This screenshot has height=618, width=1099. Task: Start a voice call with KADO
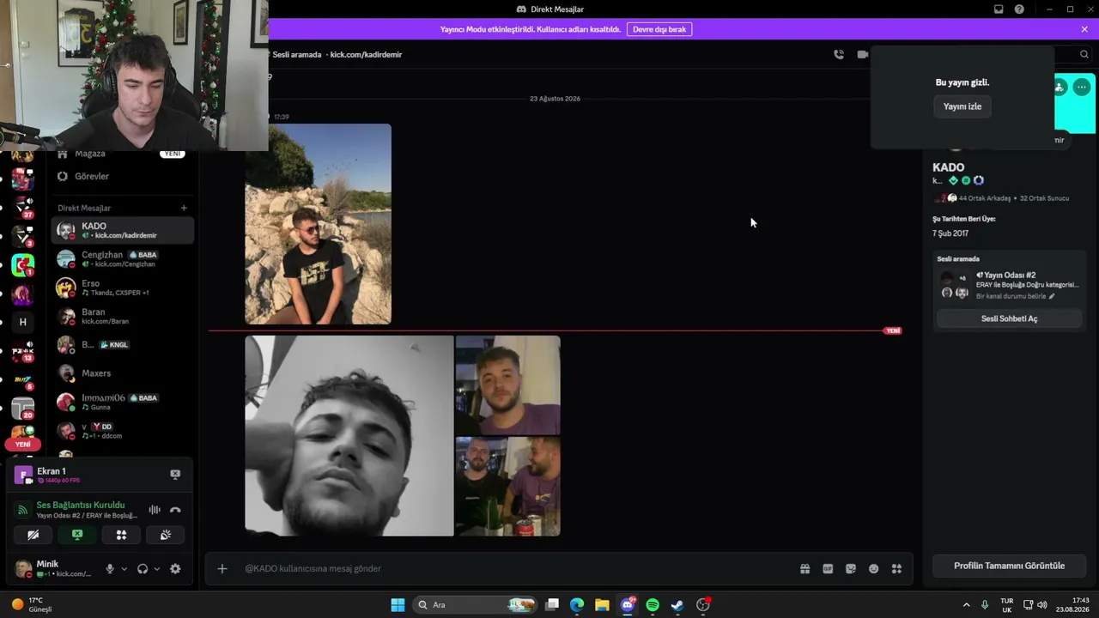tap(839, 54)
